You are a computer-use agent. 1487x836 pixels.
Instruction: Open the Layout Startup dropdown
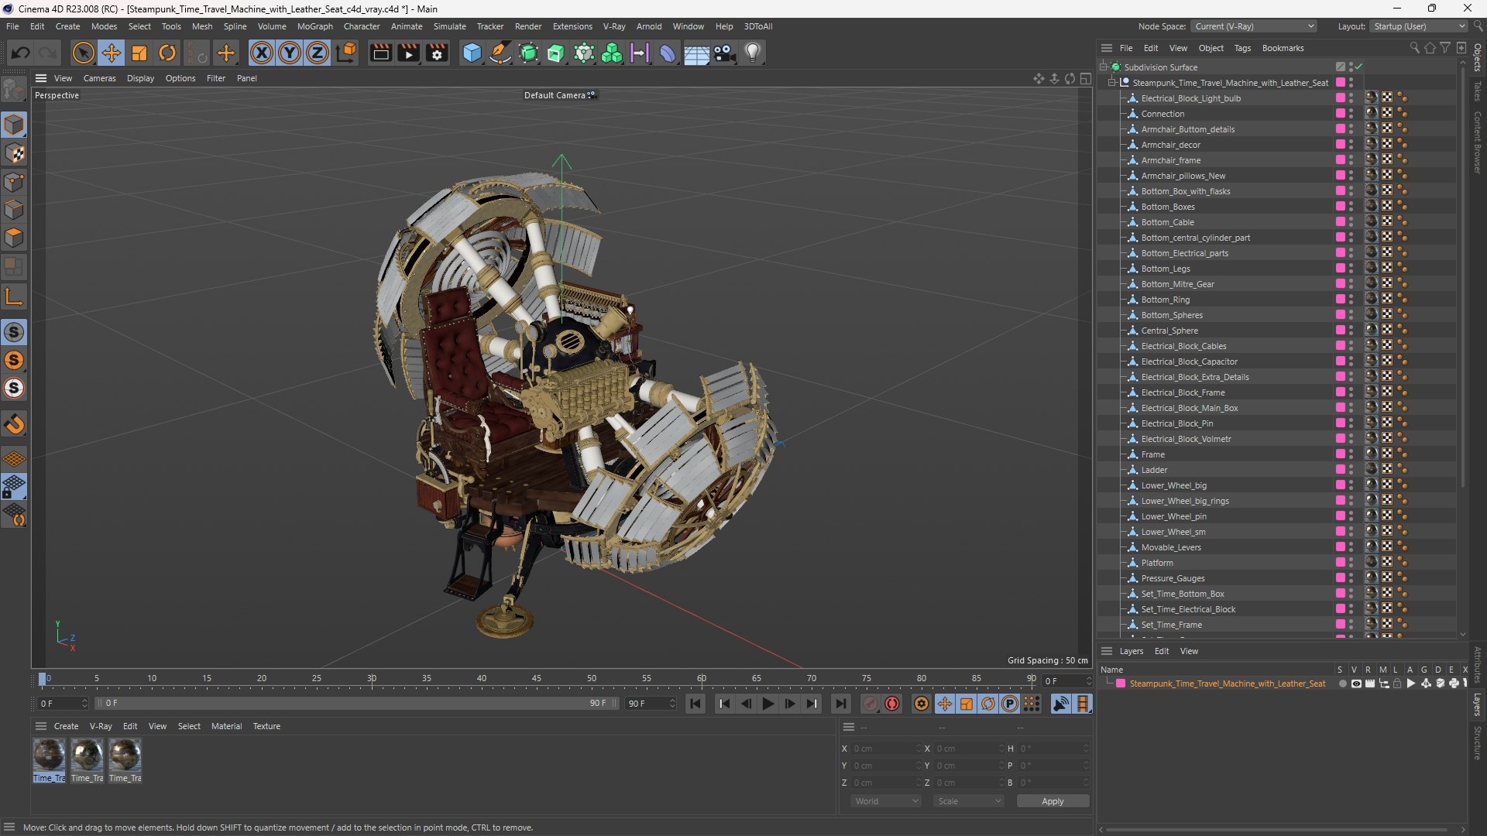click(1420, 26)
